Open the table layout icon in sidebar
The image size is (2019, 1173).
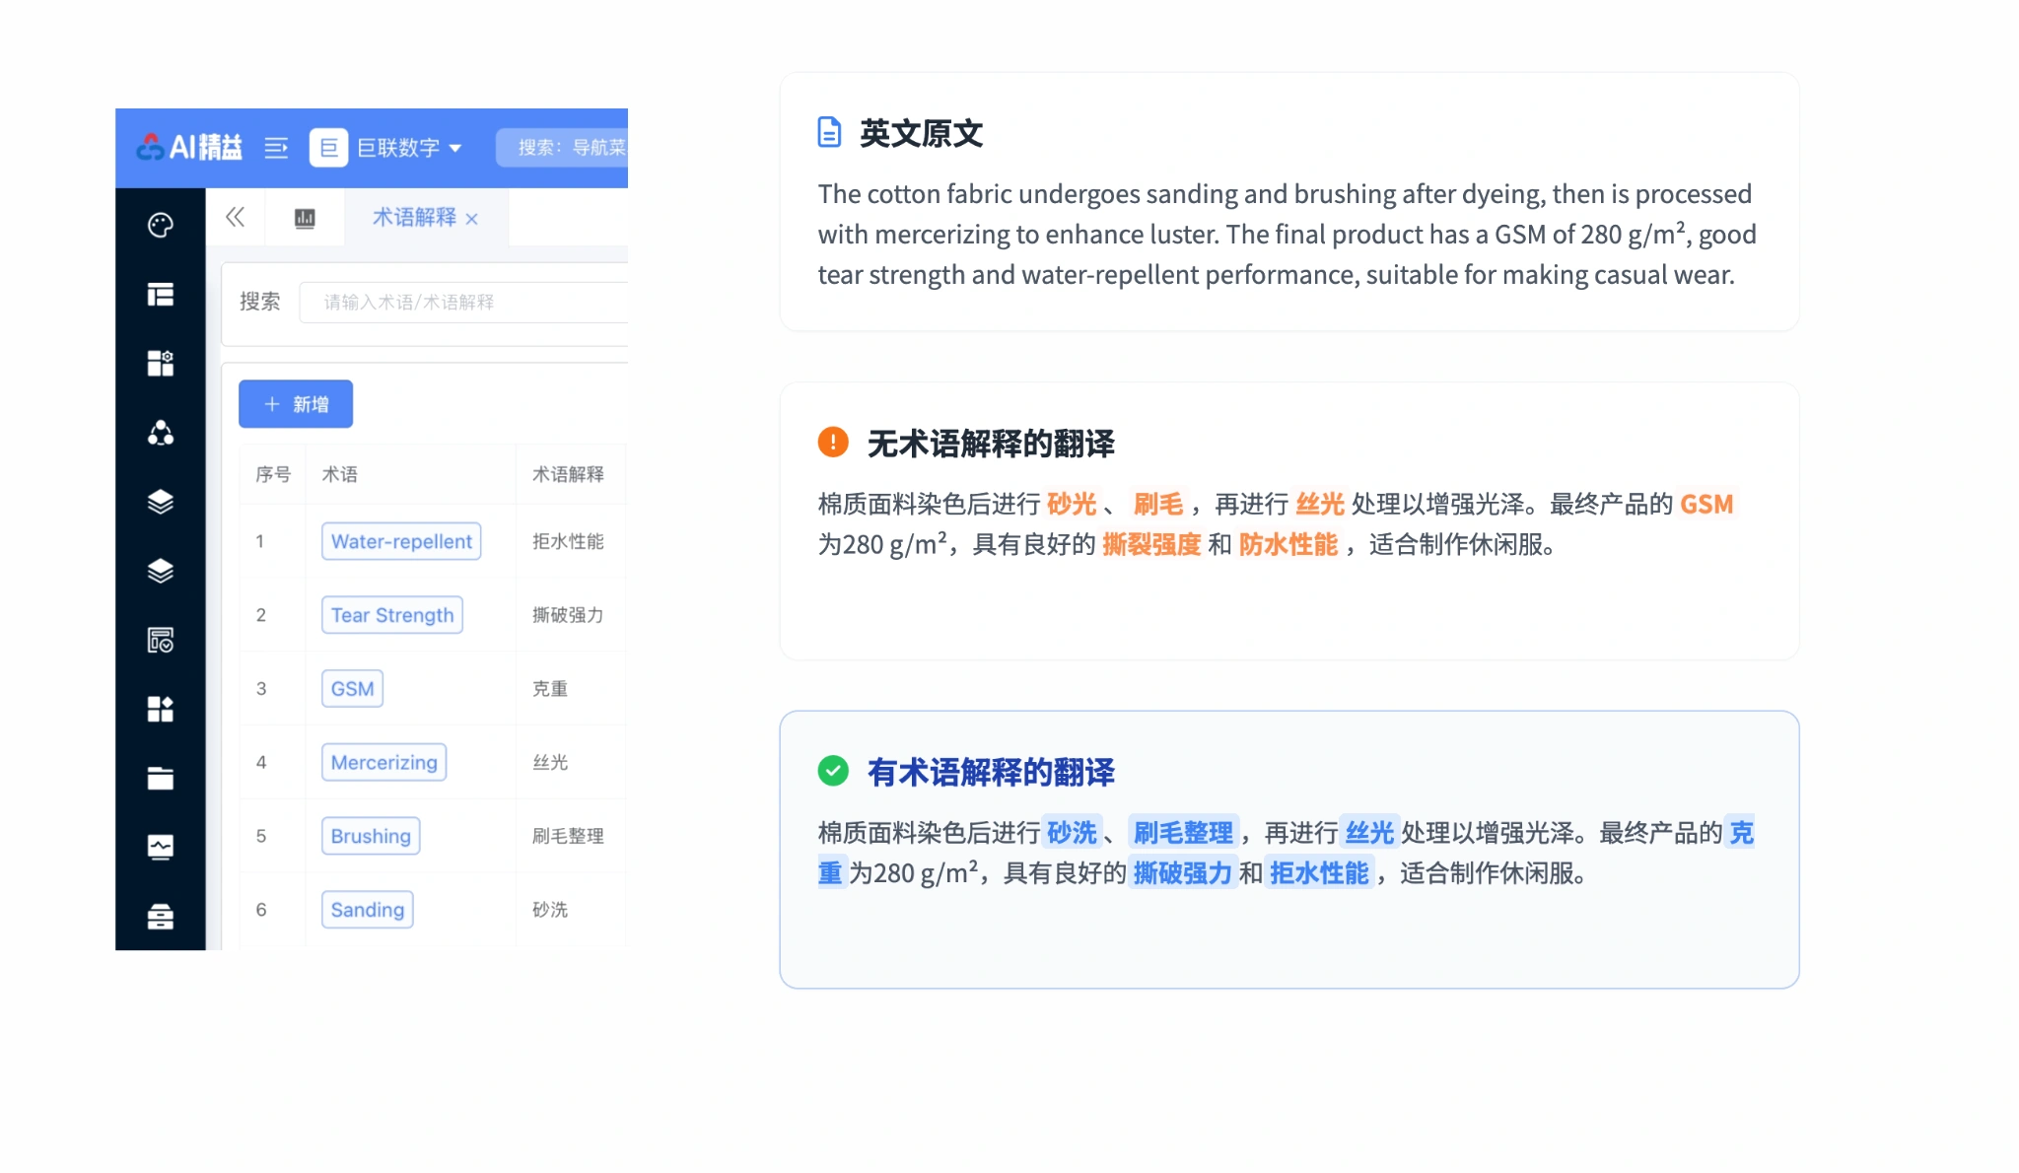tap(161, 295)
